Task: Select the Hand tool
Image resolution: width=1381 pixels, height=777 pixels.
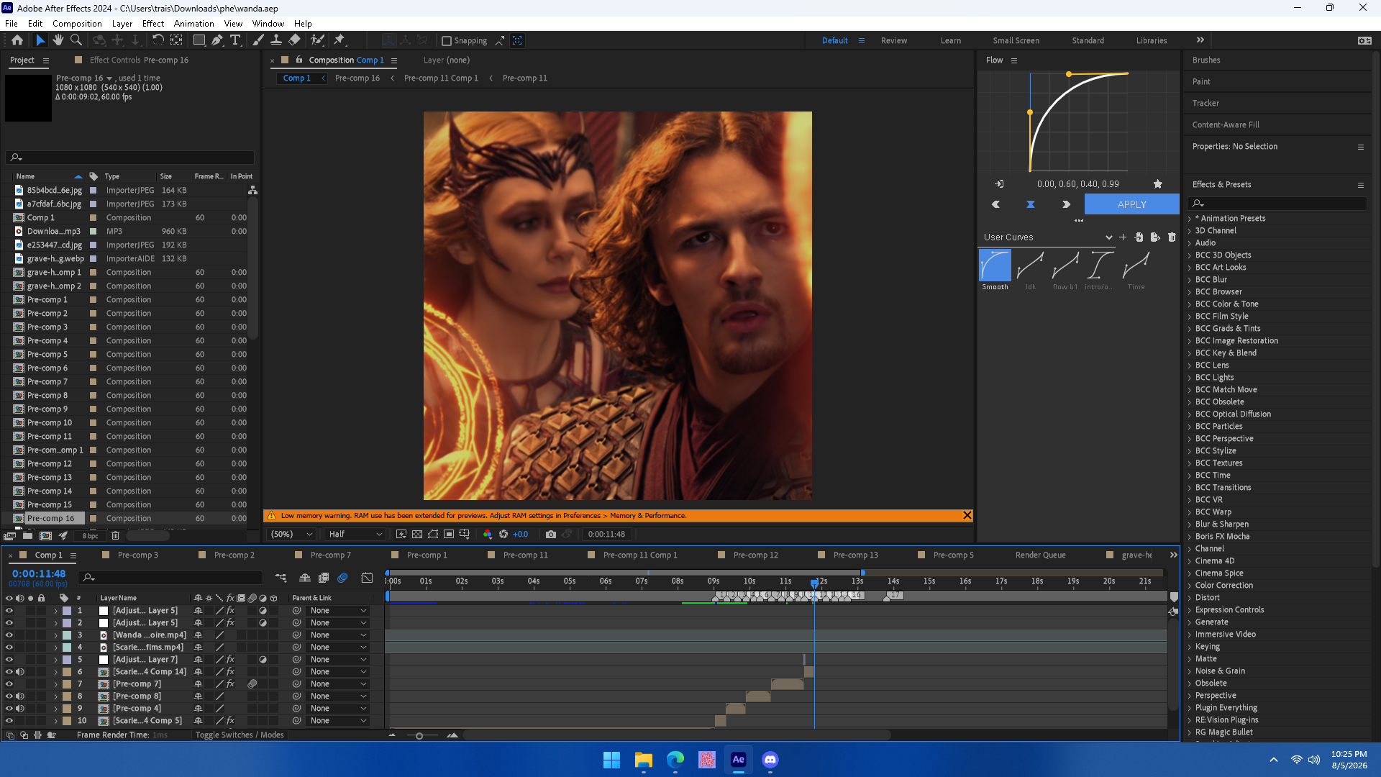Action: (x=58, y=40)
